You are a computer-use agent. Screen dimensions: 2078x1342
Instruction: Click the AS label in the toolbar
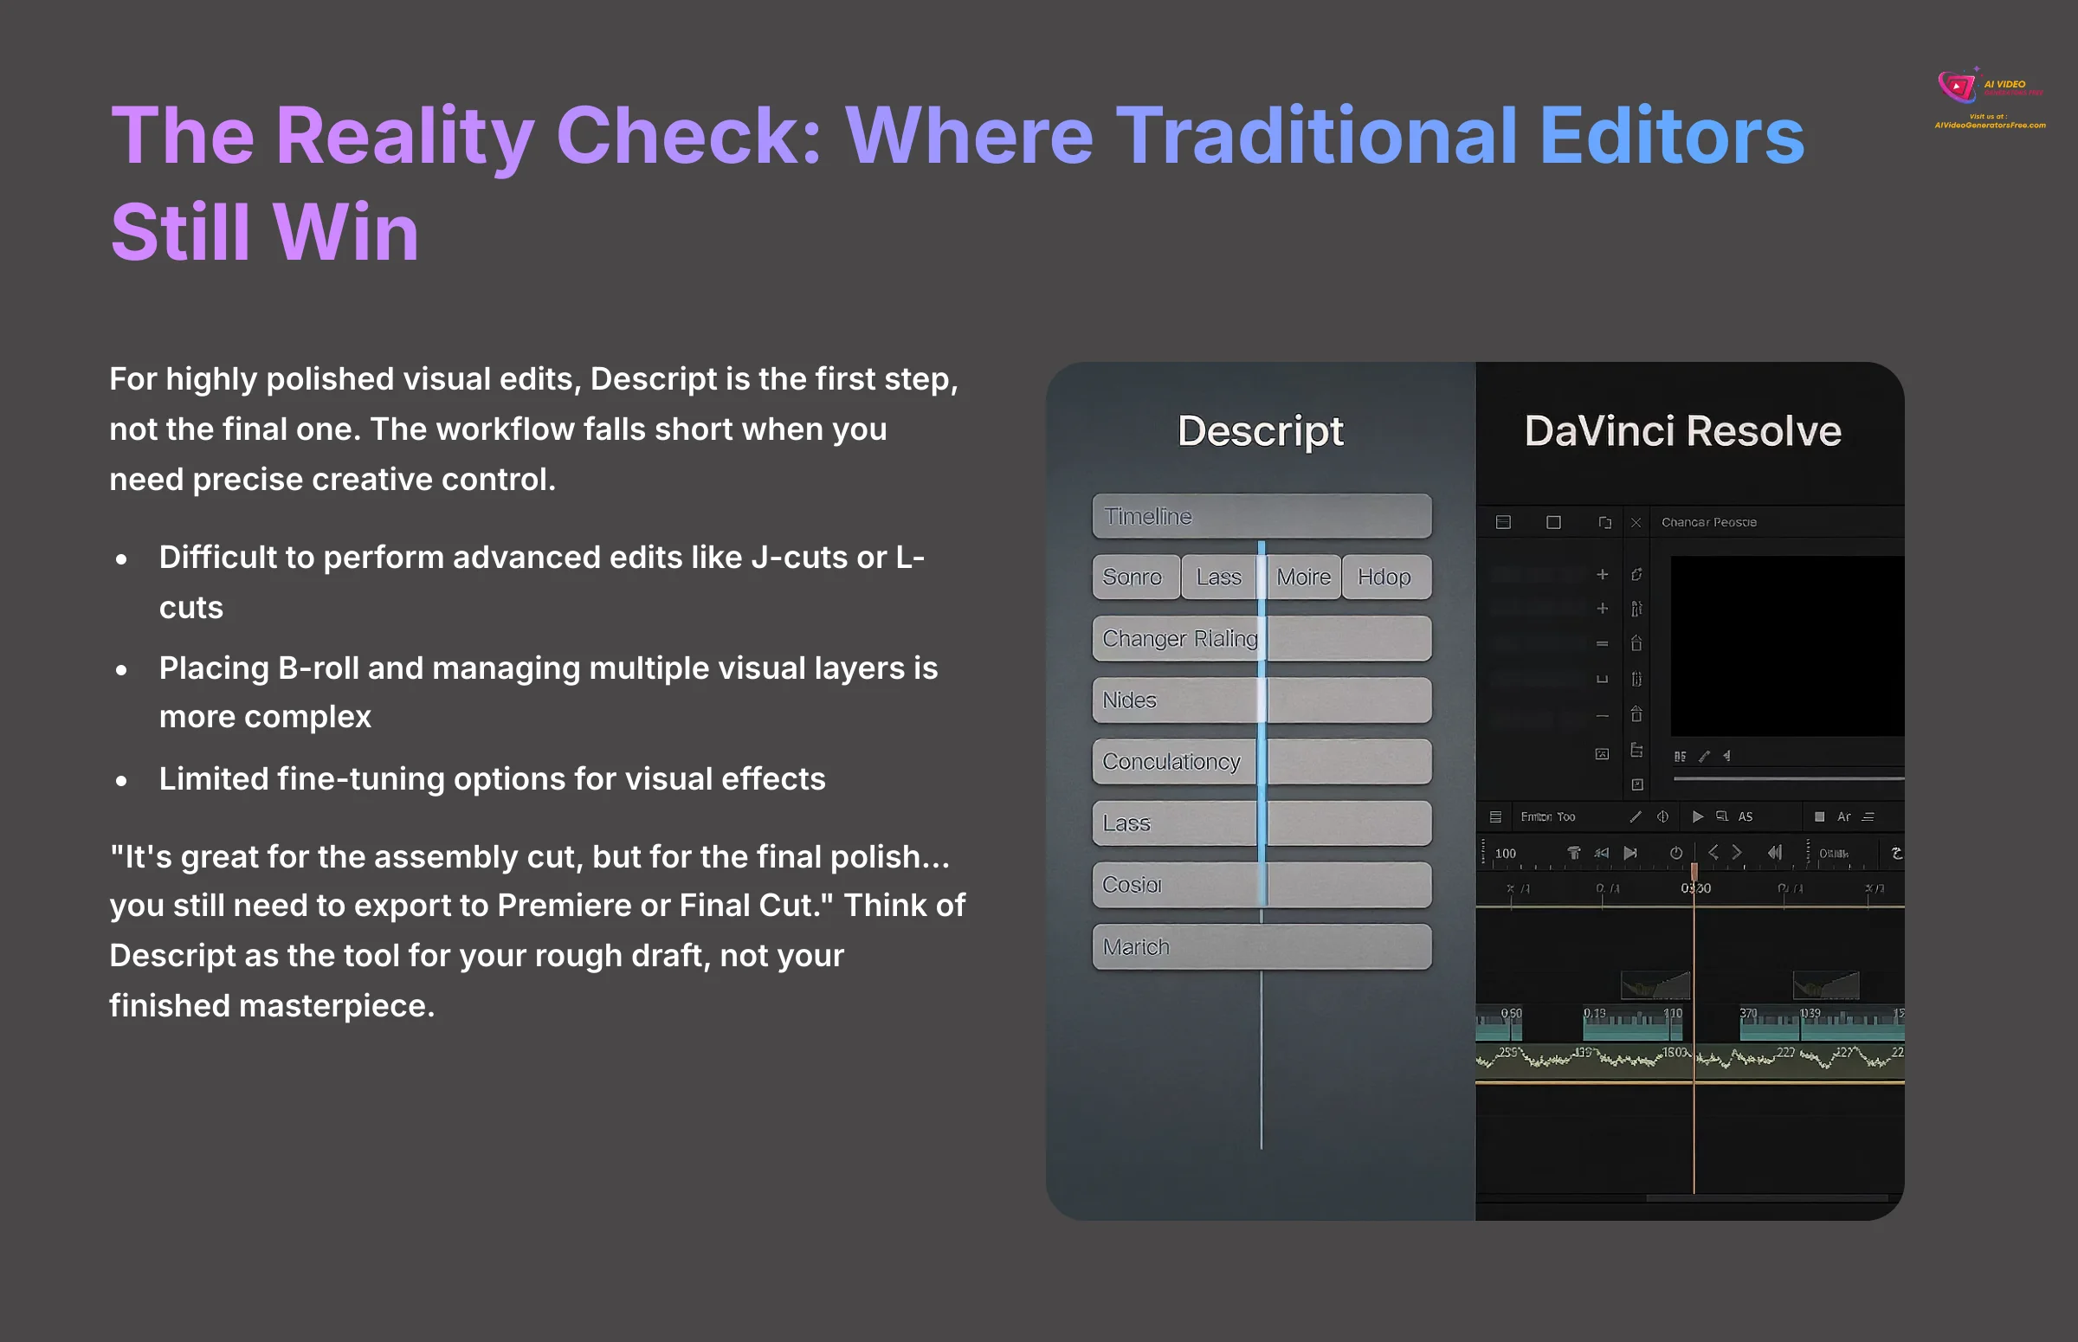pos(1746,816)
